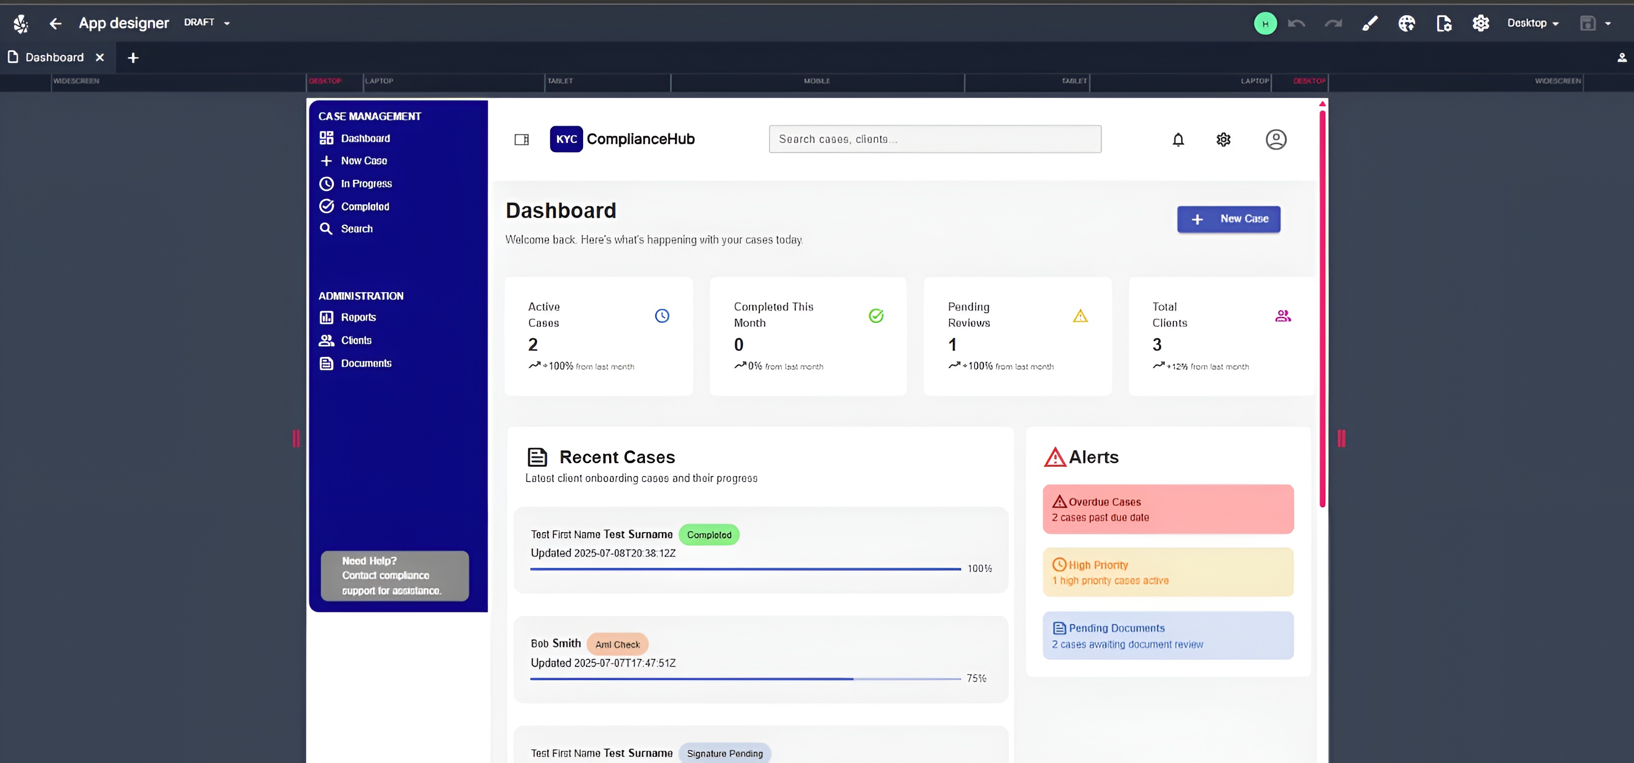Click the Bob Smith case progress bar
The image size is (1634, 763).
click(746, 679)
